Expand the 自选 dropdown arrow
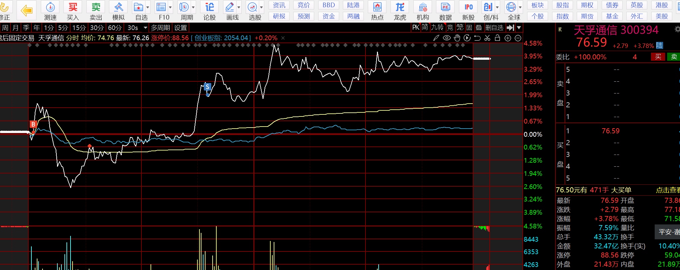The width and height of the screenshot is (680, 270). (x=148, y=7)
